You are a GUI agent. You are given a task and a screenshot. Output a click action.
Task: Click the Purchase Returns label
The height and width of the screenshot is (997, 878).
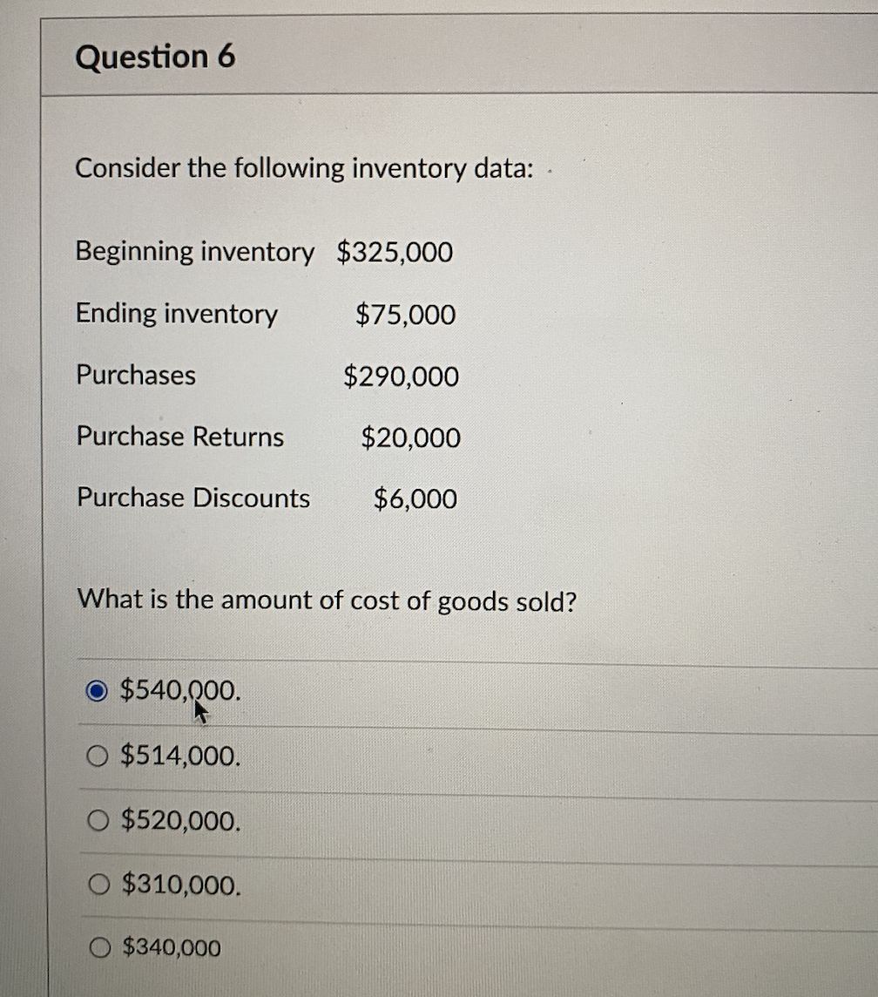click(179, 437)
